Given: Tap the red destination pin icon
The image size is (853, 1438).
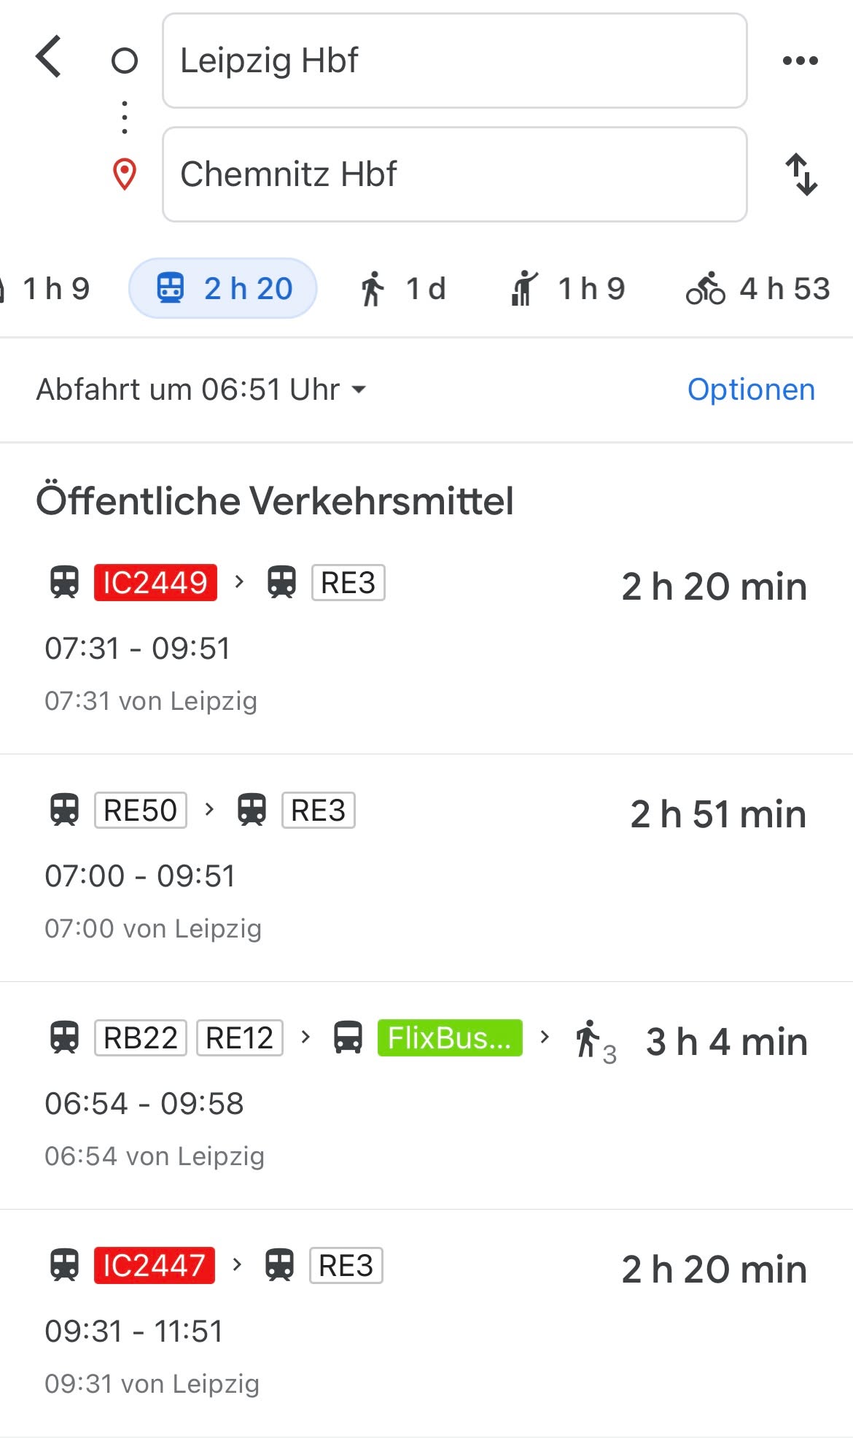Looking at the screenshot, I should pos(125,174).
